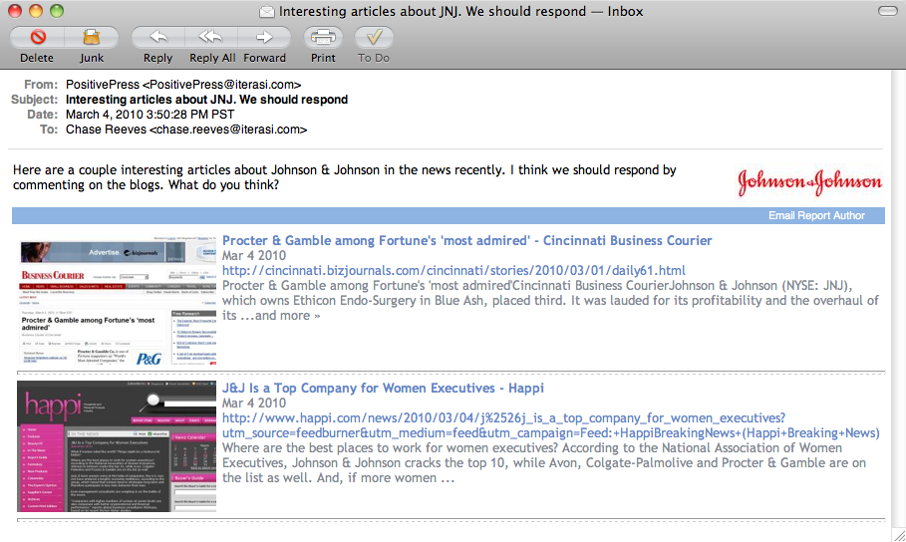This screenshot has width=906, height=542.
Task: Zoom the message window
Action: (56, 11)
